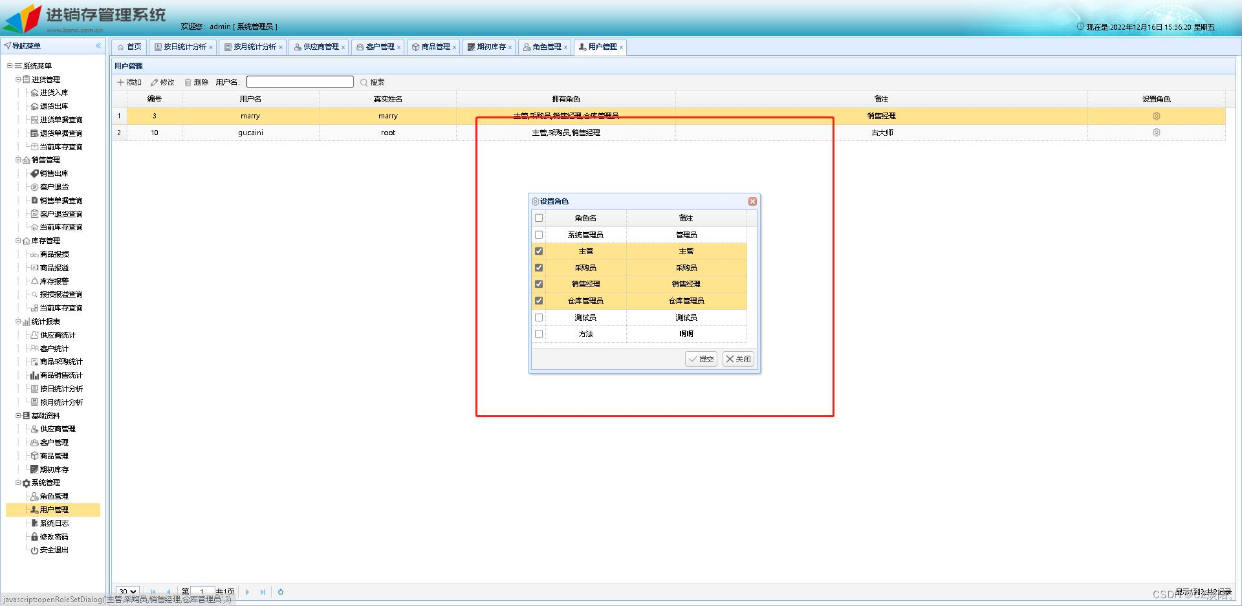Image resolution: width=1242 pixels, height=606 pixels.
Task: Close the 设置角色 dialog with red X
Action: pyautogui.click(x=752, y=201)
